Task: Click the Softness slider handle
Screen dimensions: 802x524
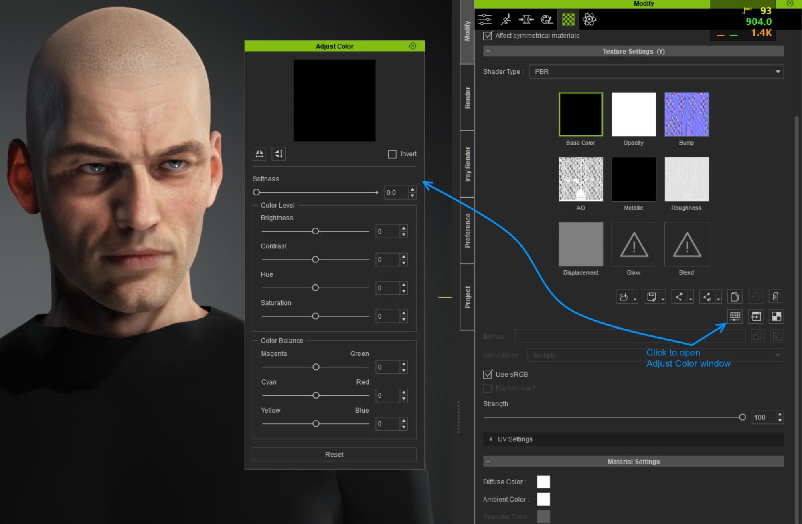Action: pos(257,193)
